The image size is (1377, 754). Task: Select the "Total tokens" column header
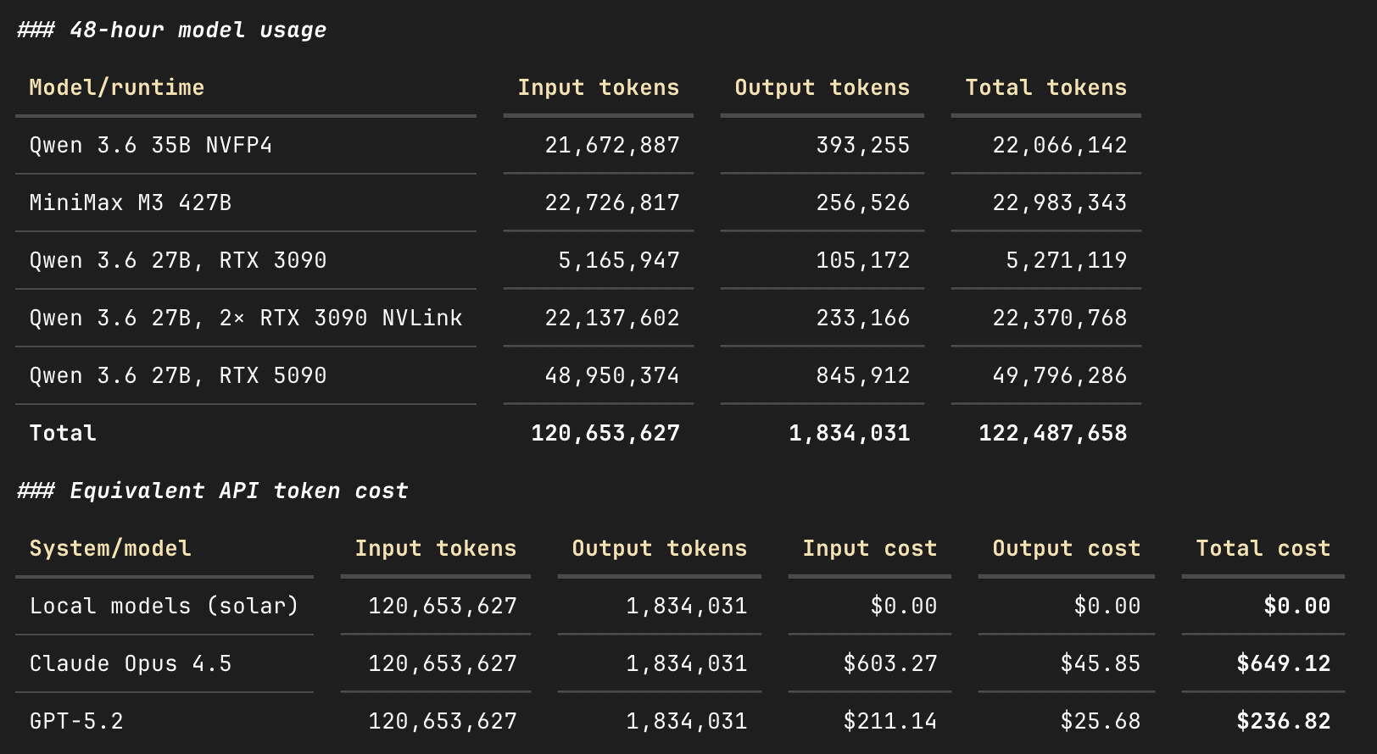(1046, 87)
